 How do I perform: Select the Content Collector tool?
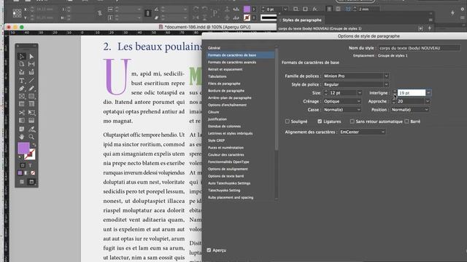pyautogui.click(x=22, y=72)
